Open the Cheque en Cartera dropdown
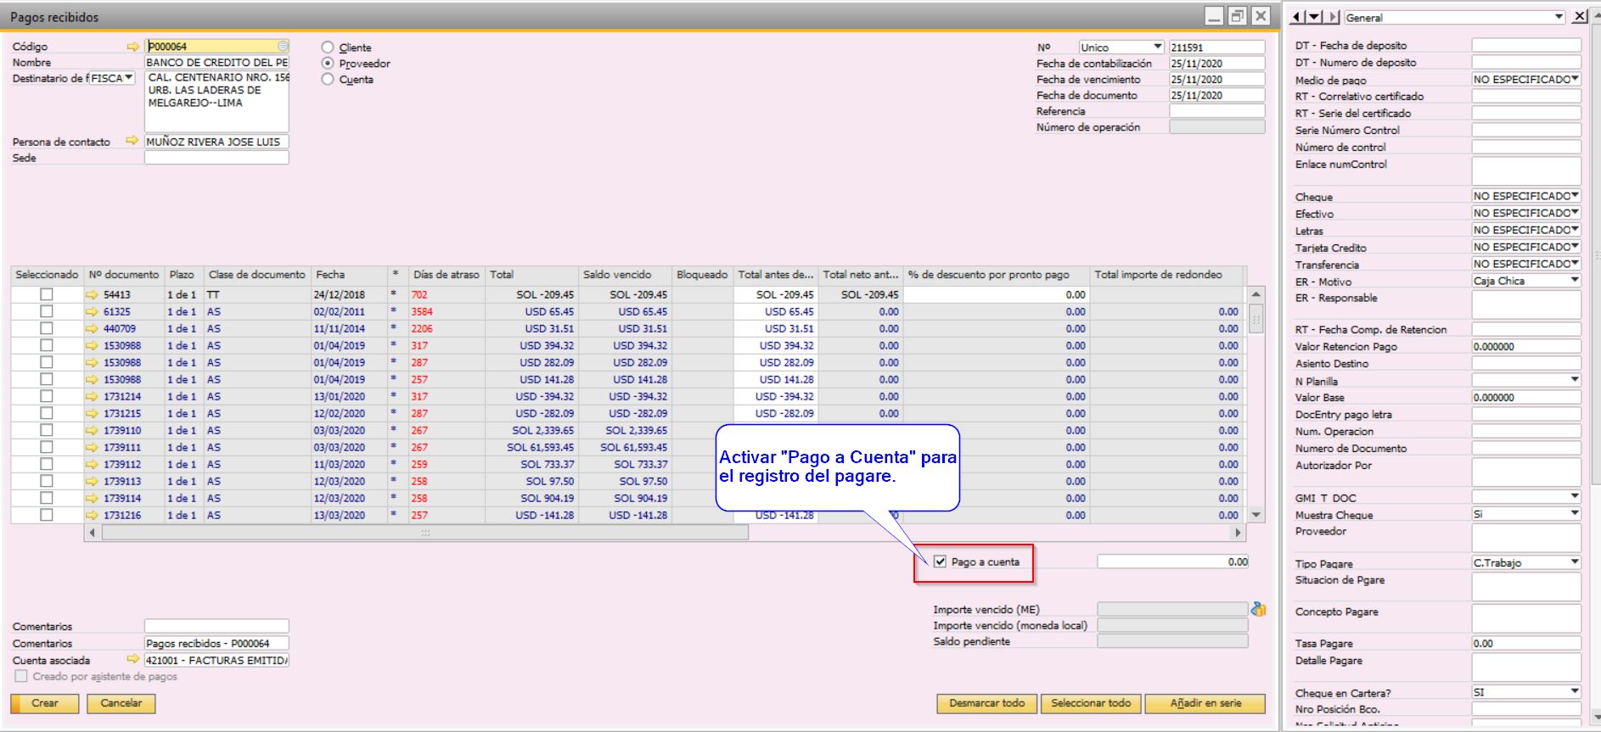 tap(1525, 692)
